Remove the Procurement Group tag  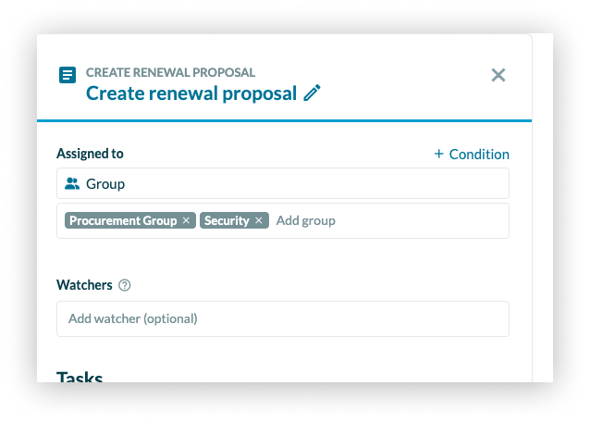coord(186,220)
